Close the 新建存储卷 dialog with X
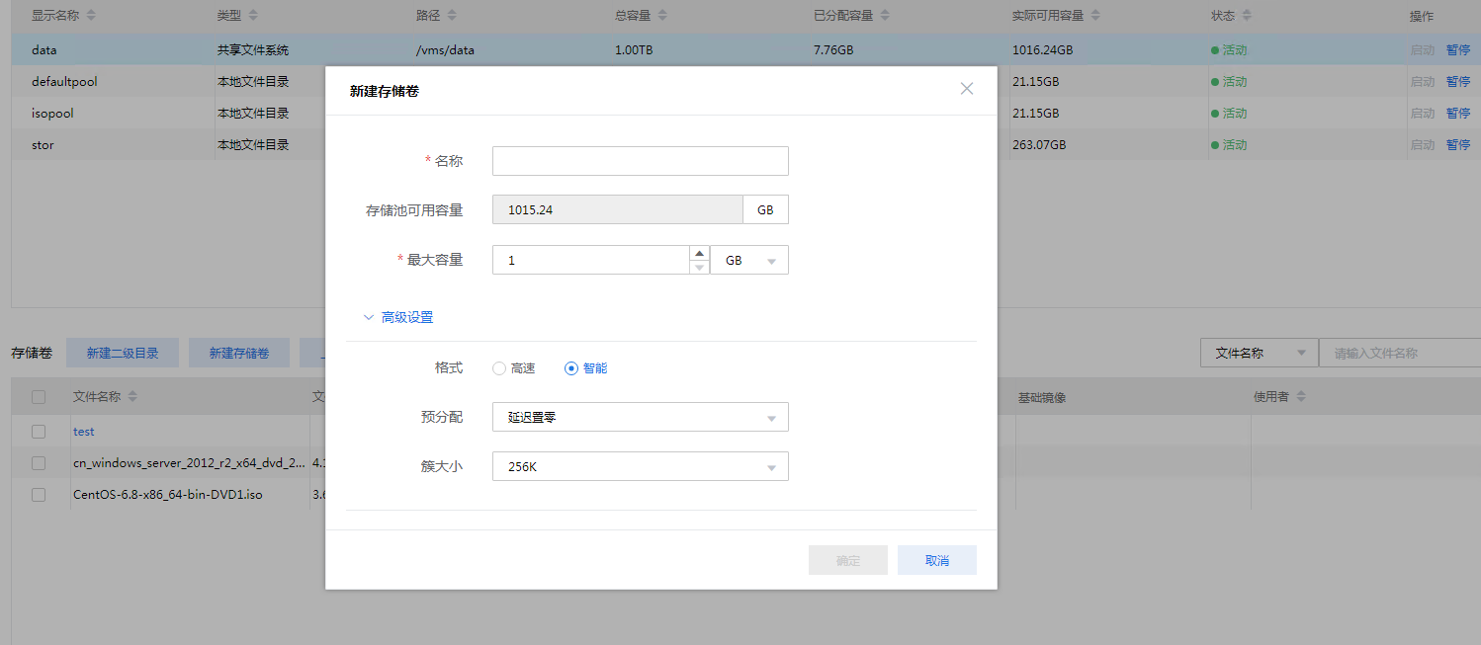The width and height of the screenshot is (1481, 645). pos(966,89)
